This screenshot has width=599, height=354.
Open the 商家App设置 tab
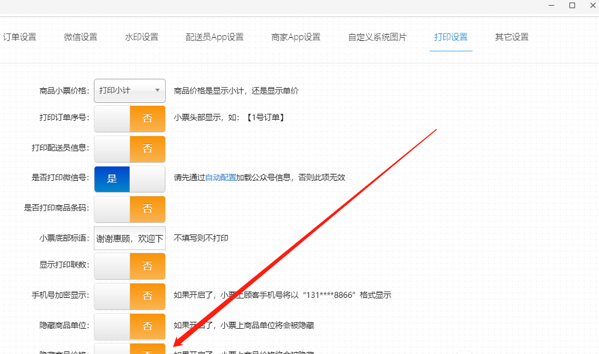coord(295,37)
